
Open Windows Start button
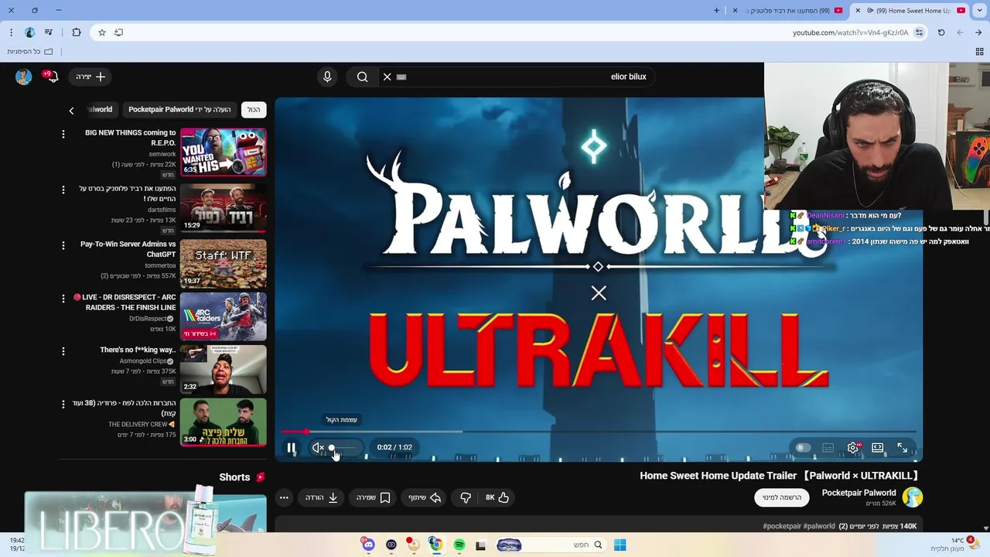[x=620, y=545]
